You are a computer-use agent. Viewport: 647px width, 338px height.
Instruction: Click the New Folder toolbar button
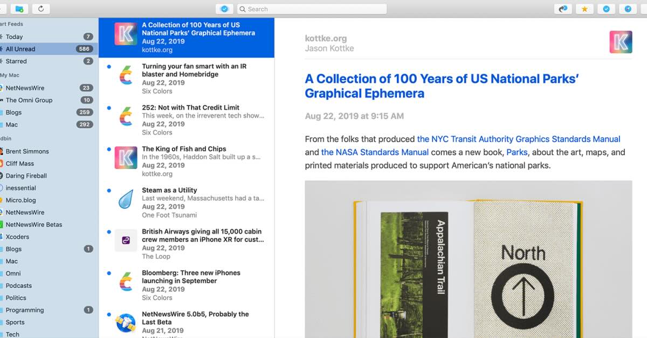point(19,9)
